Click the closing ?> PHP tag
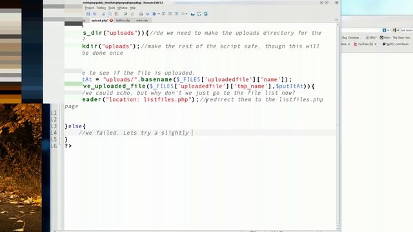Screen dimensions: 413x232 68,146
